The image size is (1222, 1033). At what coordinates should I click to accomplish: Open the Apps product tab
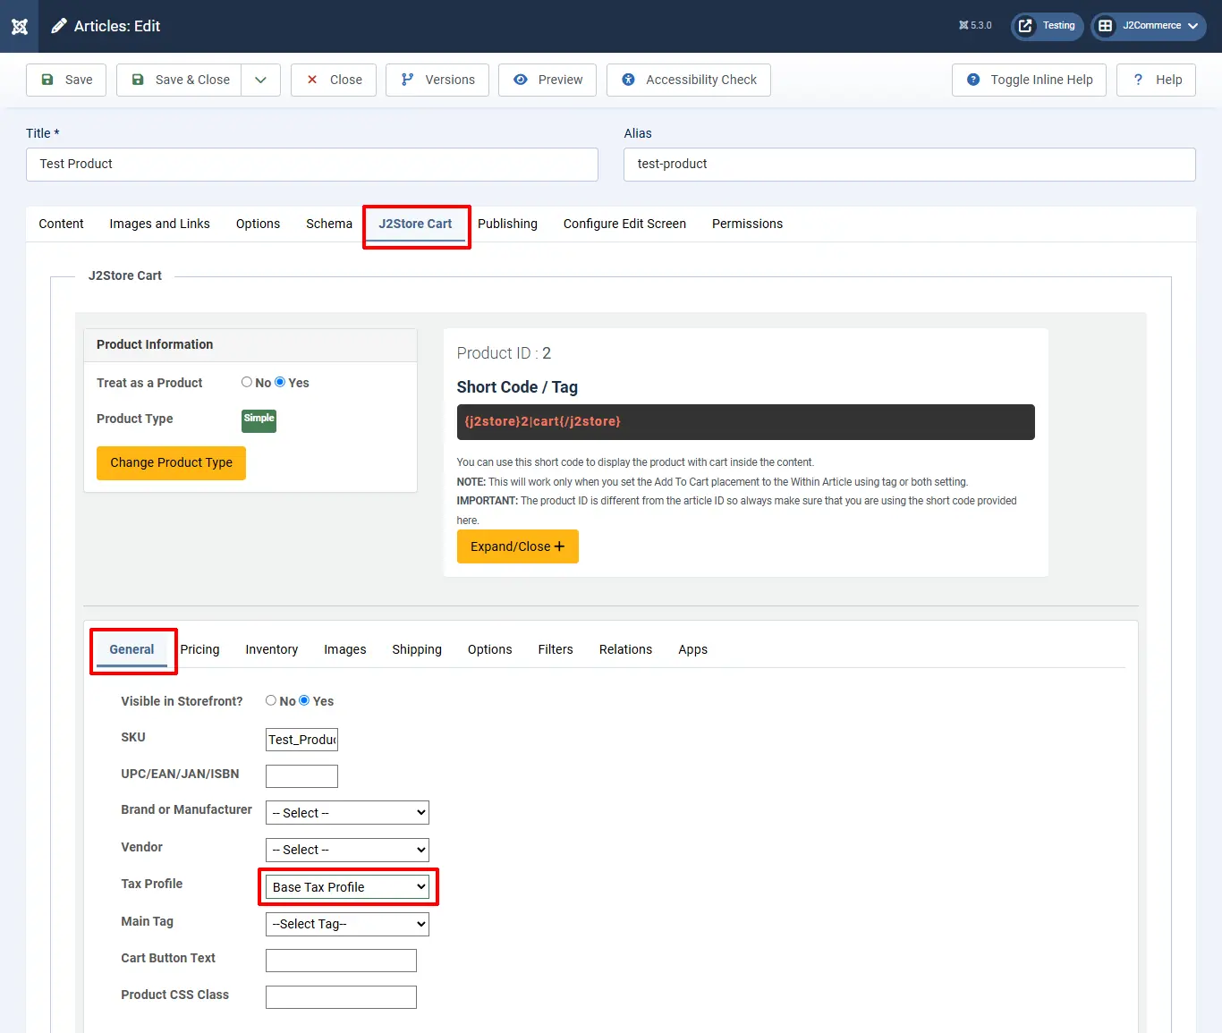(692, 649)
